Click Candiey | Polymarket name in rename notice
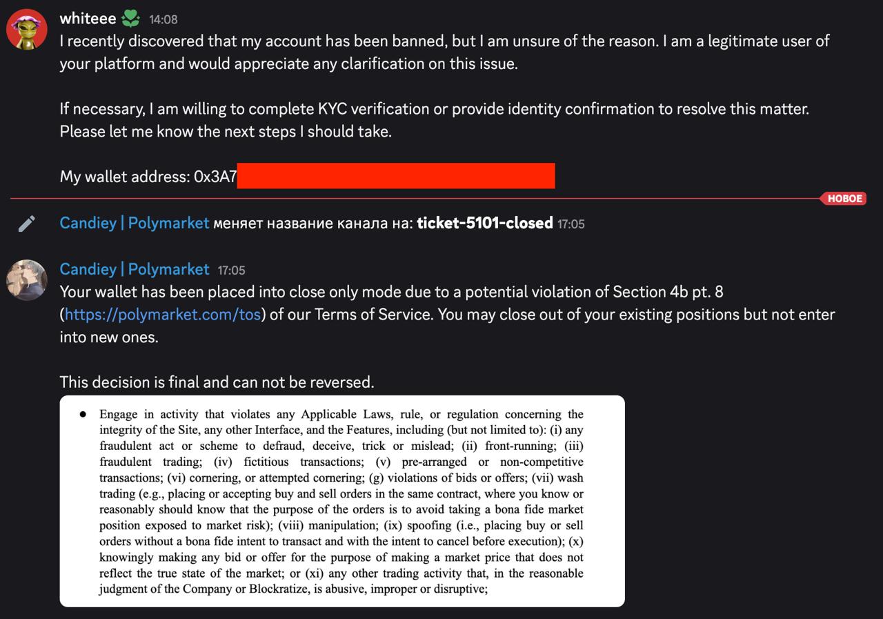Screen dimensions: 883x619 click(135, 223)
